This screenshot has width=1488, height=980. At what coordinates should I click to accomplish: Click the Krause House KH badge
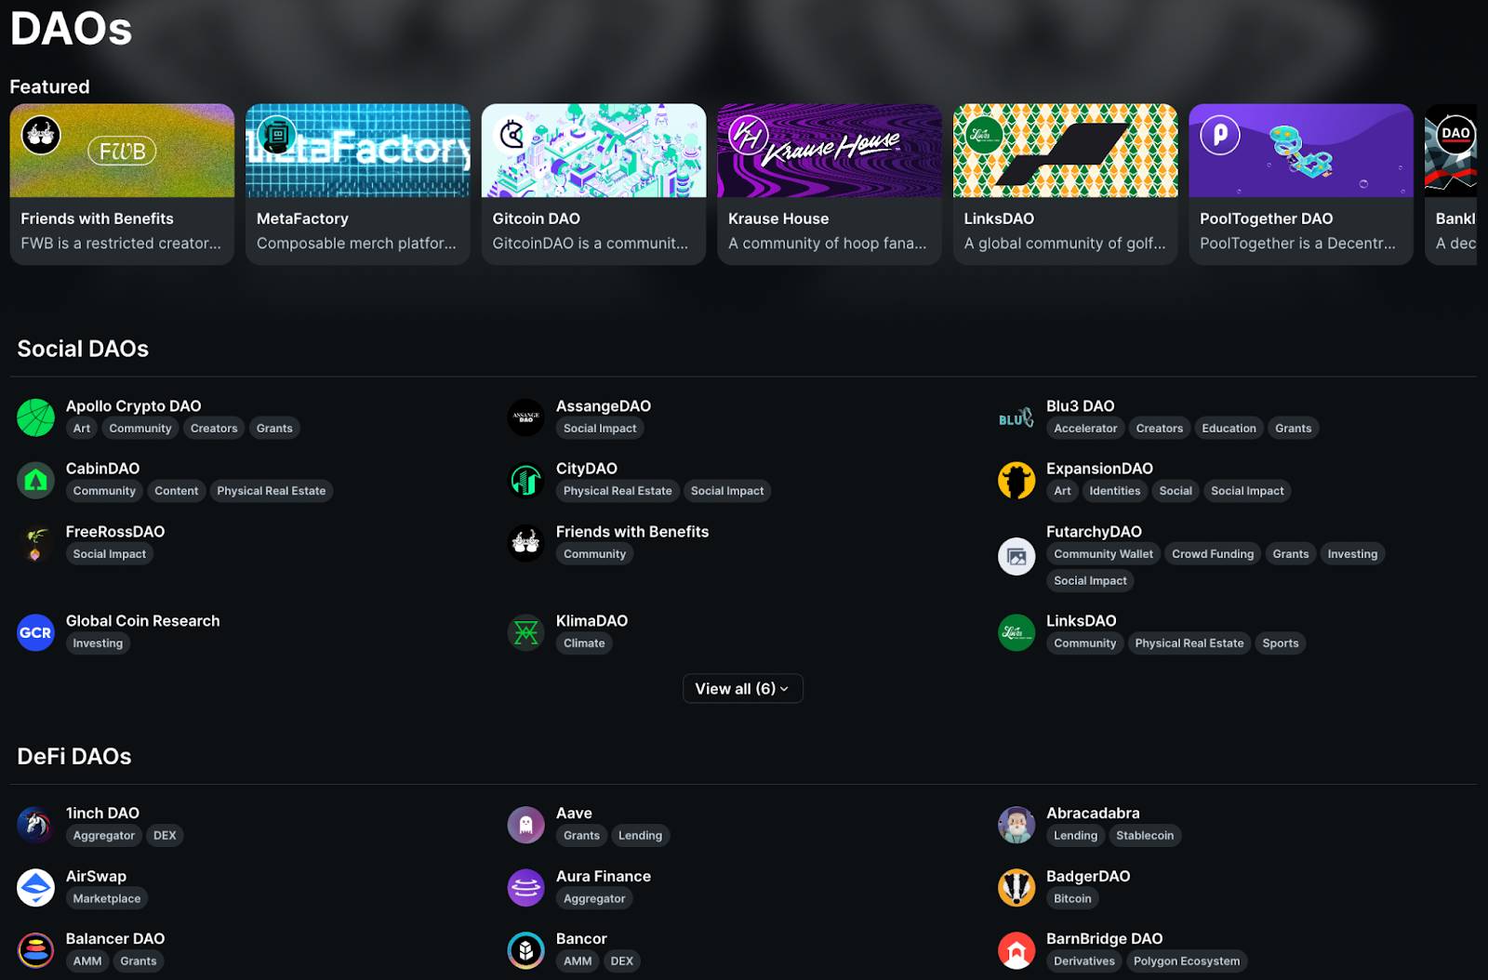[749, 136]
